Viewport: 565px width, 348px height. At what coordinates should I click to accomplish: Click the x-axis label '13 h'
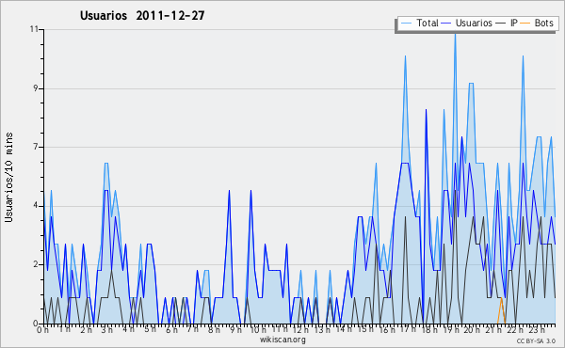(x=322, y=329)
